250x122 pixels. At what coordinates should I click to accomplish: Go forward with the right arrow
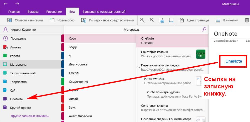coord(17,4)
